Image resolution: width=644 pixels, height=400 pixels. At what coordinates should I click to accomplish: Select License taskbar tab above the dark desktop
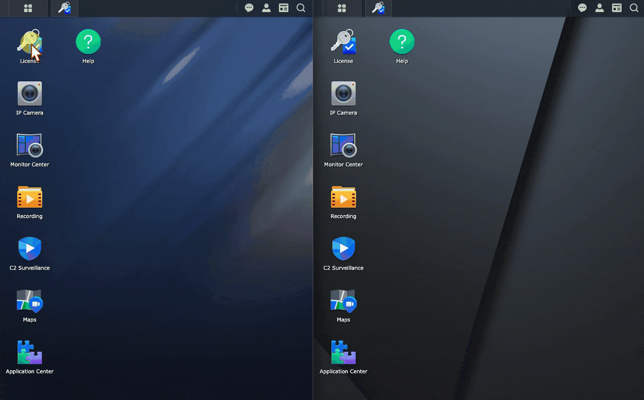[378, 8]
